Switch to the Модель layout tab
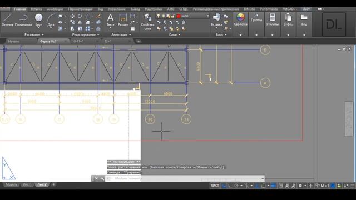The height and width of the screenshot is (200, 356). [11, 184]
